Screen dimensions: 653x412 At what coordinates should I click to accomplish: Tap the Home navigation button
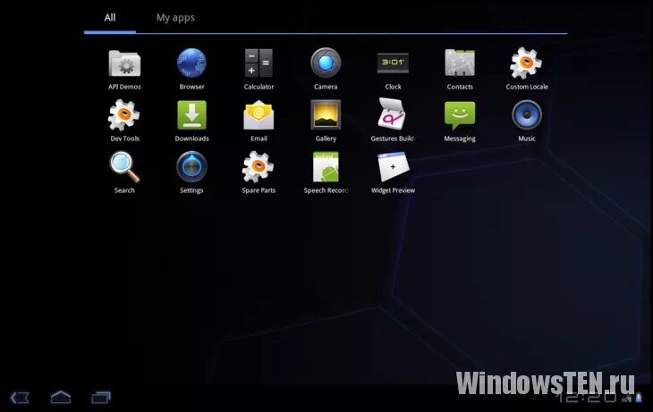tap(61, 397)
